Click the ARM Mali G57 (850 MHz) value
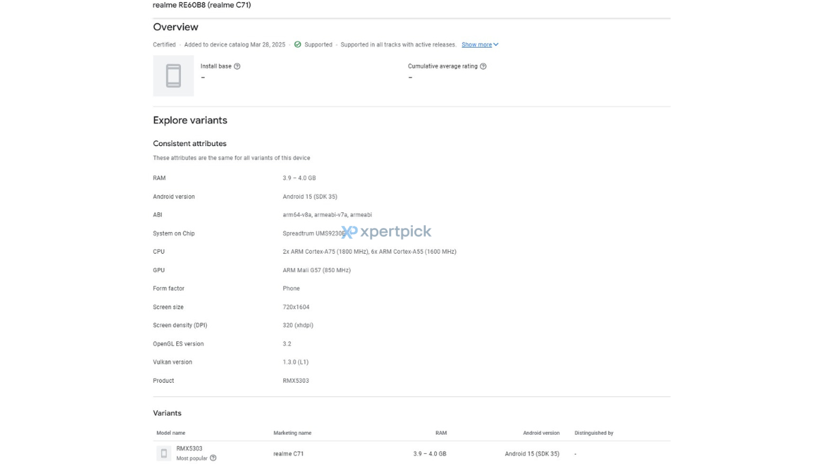Screen dimensions: 819x464 click(x=317, y=270)
